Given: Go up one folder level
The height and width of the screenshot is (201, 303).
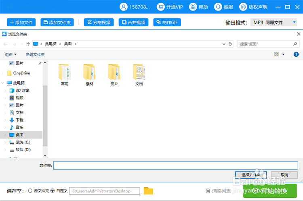Looking at the screenshot, I should coord(28,44).
